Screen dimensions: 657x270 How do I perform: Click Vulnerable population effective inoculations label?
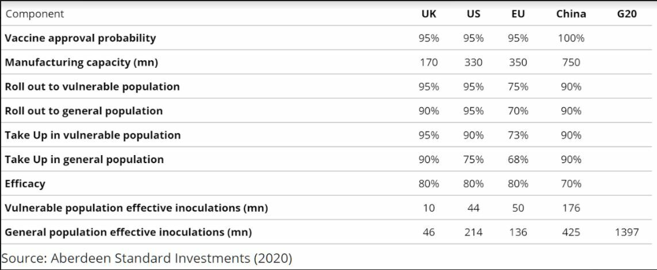136,208
